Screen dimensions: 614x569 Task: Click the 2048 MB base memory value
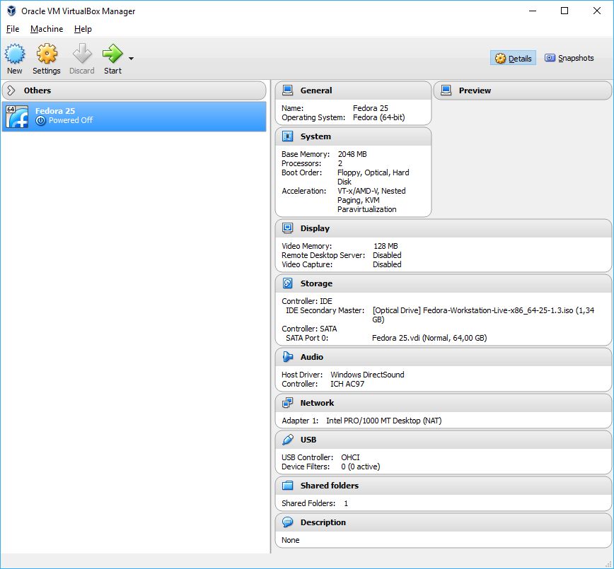[352, 154]
